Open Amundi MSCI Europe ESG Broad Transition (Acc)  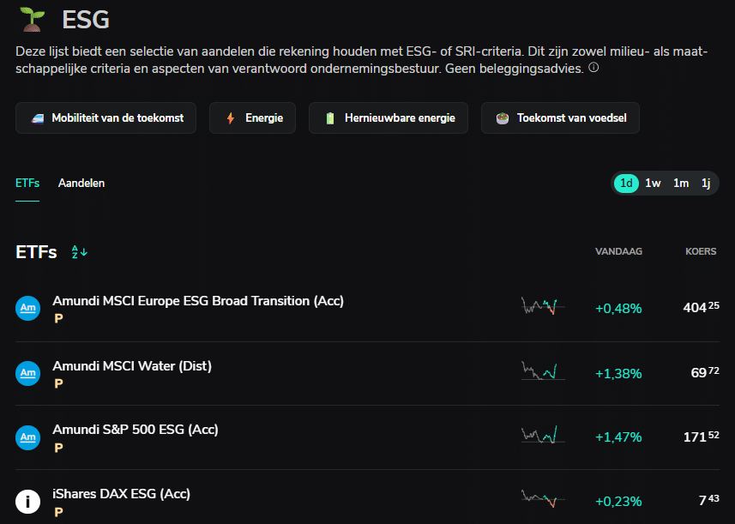point(367,309)
